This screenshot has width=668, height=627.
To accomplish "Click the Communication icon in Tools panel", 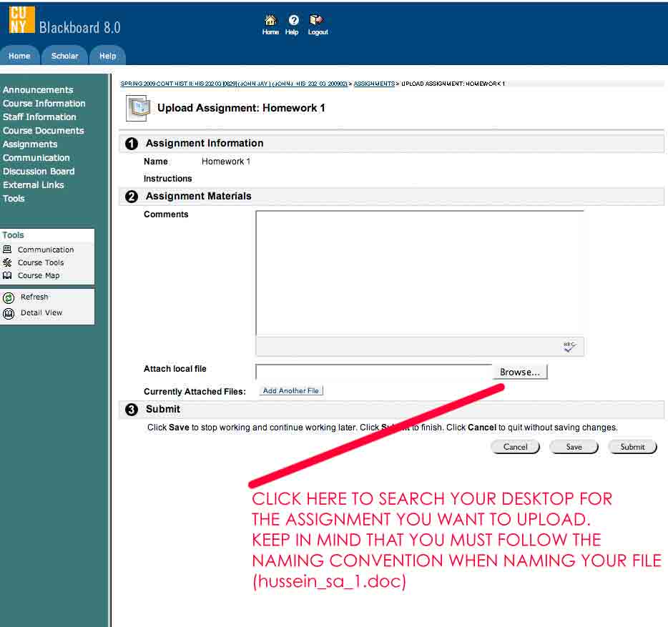I will click(x=7, y=250).
